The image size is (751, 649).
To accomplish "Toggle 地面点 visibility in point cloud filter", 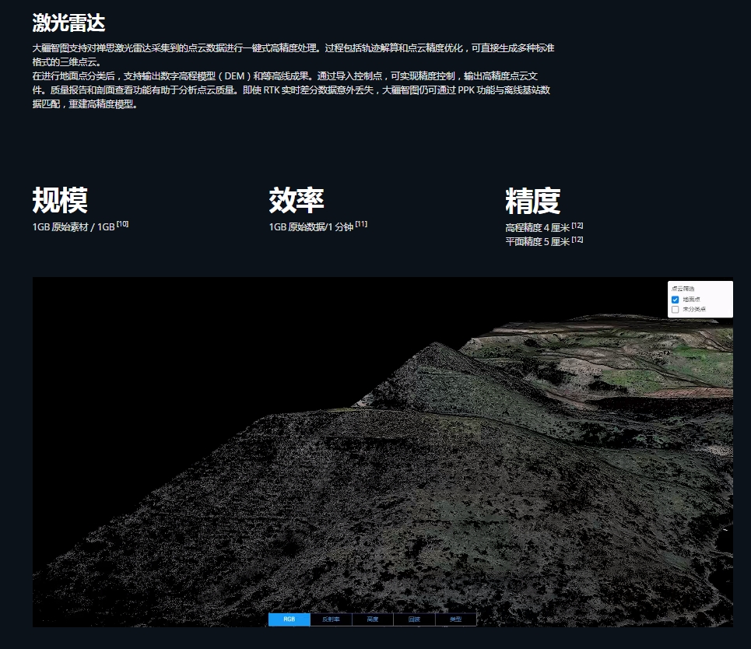I will coord(676,300).
